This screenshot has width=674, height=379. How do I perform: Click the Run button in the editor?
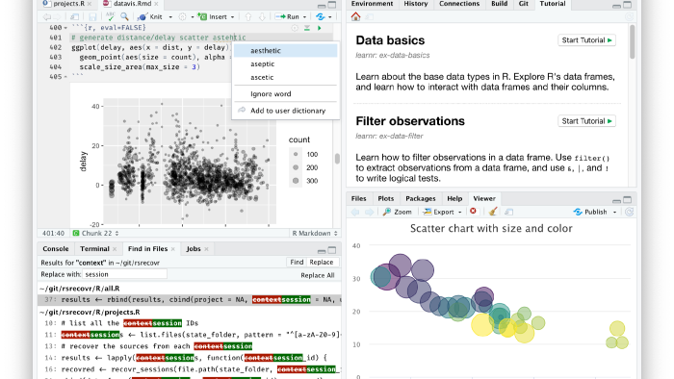[289, 17]
